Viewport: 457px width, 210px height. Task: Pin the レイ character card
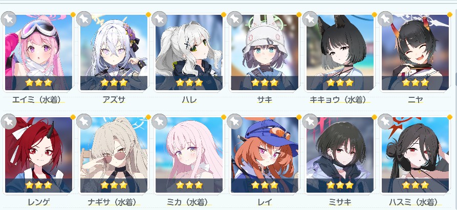pos(234,121)
